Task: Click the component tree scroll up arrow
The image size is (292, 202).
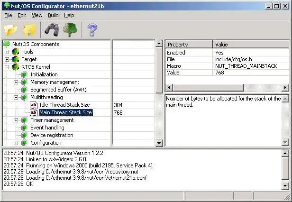Action: pos(159,44)
